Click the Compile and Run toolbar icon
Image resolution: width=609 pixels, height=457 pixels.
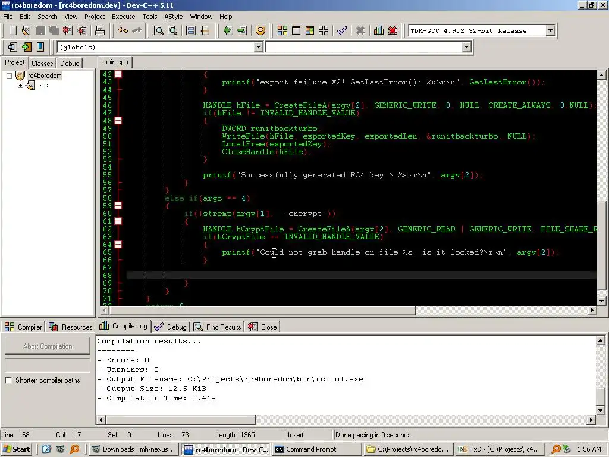click(x=309, y=30)
